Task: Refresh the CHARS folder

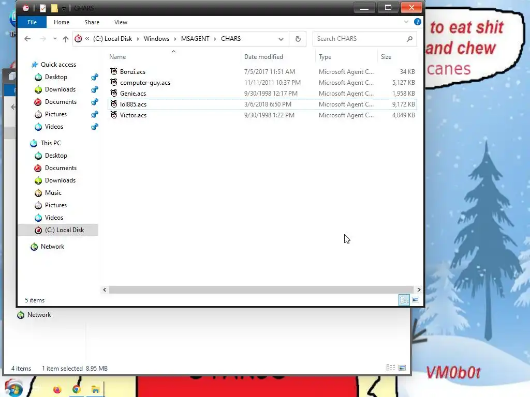Action: 298,39
